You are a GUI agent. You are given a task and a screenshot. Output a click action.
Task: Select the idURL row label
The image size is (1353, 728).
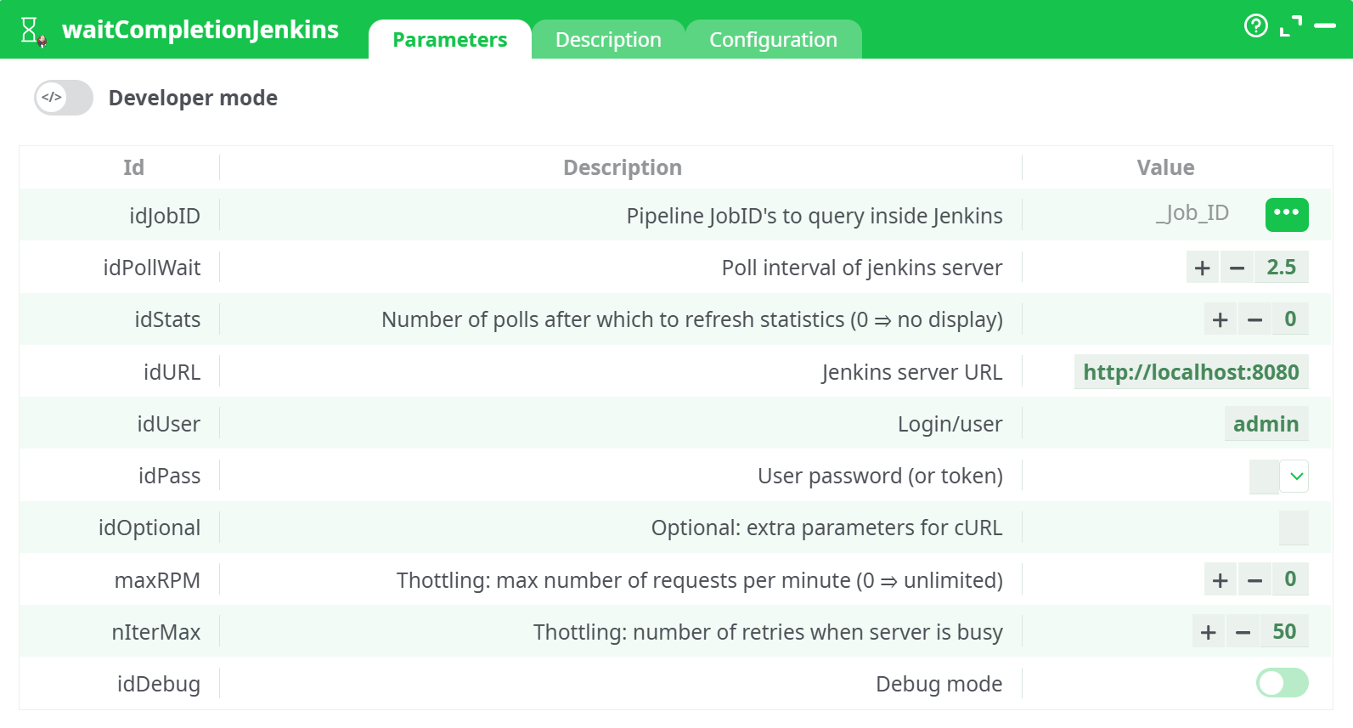point(172,372)
